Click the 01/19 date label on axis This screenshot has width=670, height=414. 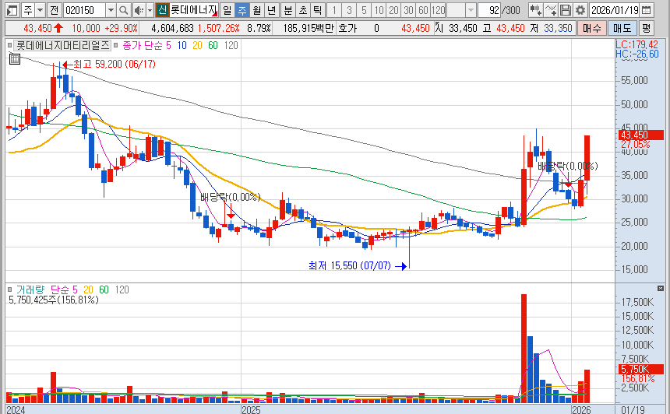[x=633, y=410]
